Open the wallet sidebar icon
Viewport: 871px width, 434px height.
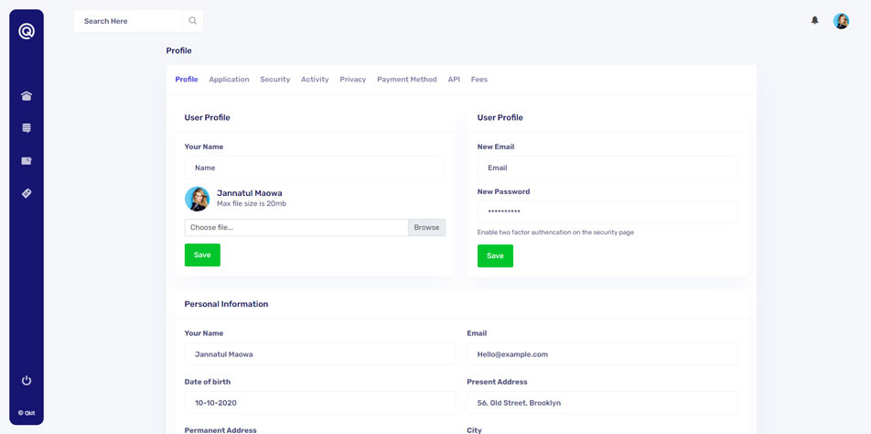coord(27,161)
